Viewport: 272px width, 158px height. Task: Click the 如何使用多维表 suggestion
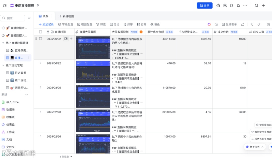[x=262, y=132]
